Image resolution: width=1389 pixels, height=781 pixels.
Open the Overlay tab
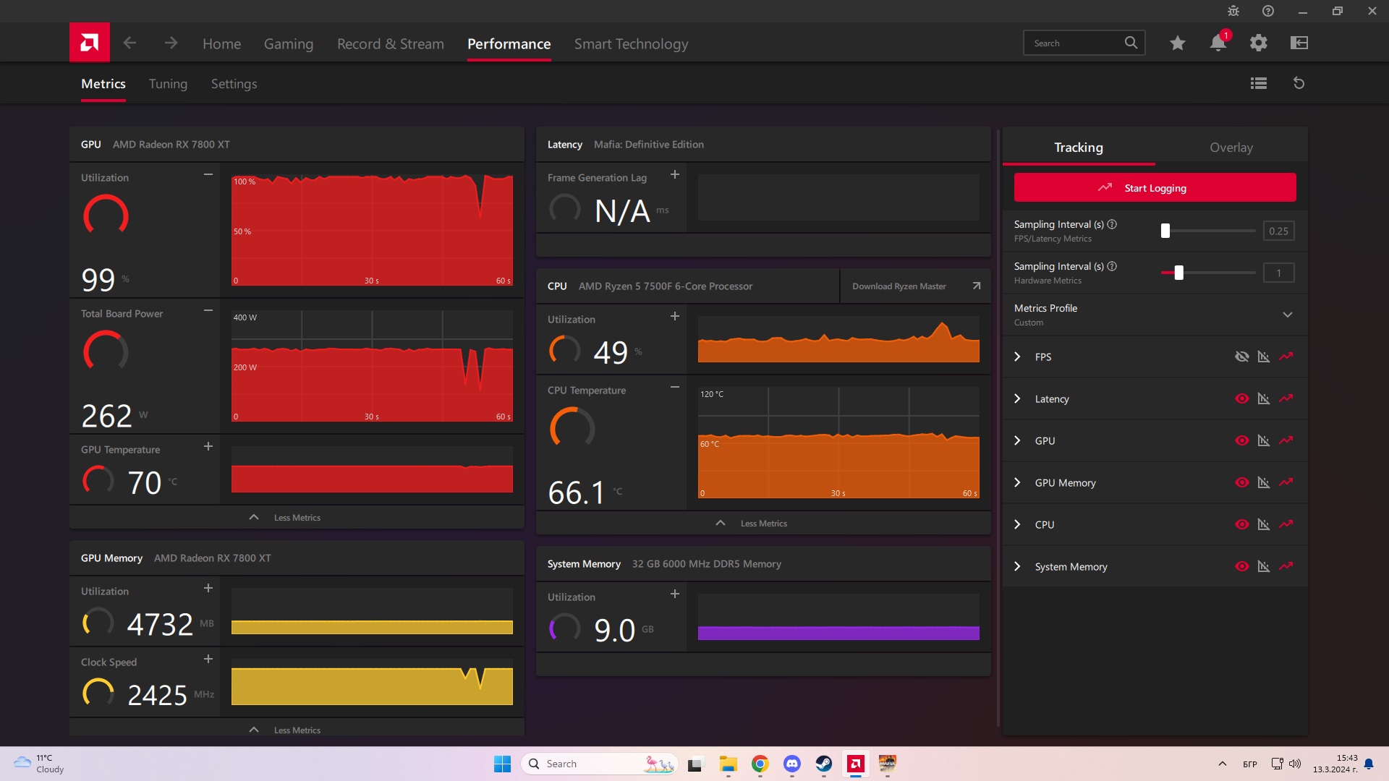click(x=1231, y=148)
